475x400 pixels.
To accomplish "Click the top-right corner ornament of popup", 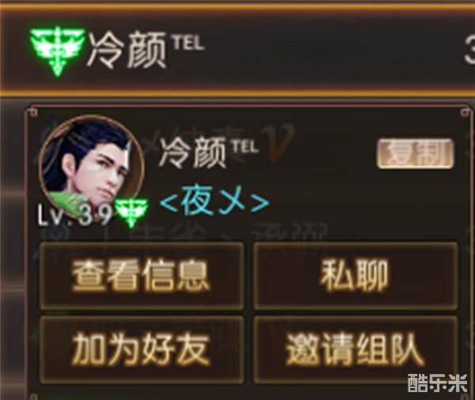I will (465, 112).
